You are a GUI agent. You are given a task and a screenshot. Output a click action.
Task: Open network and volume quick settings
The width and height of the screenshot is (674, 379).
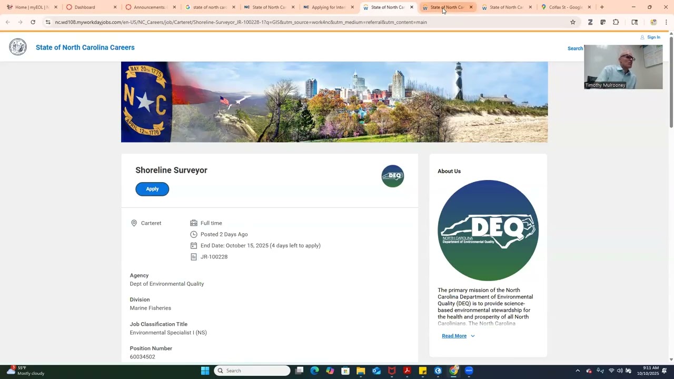(619, 371)
